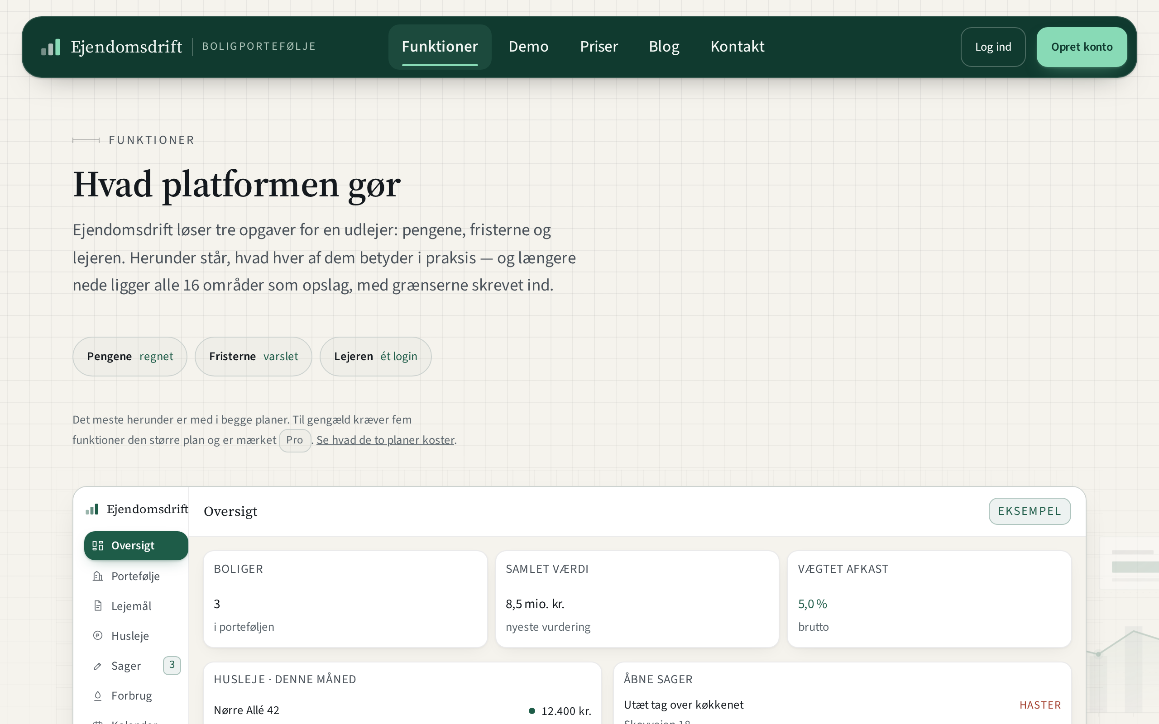Click the 'Hvad platformen gør' heading
The image size is (1159, 724).
click(237, 185)
